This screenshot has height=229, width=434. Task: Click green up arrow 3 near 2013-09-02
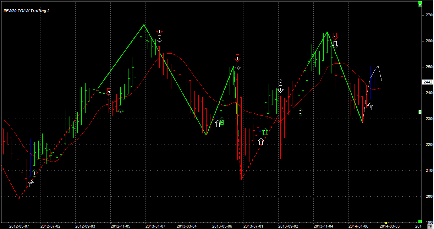[301, 112]
